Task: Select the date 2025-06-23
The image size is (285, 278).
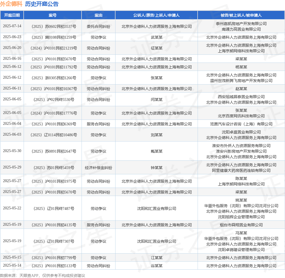Action: pos(12,37)
